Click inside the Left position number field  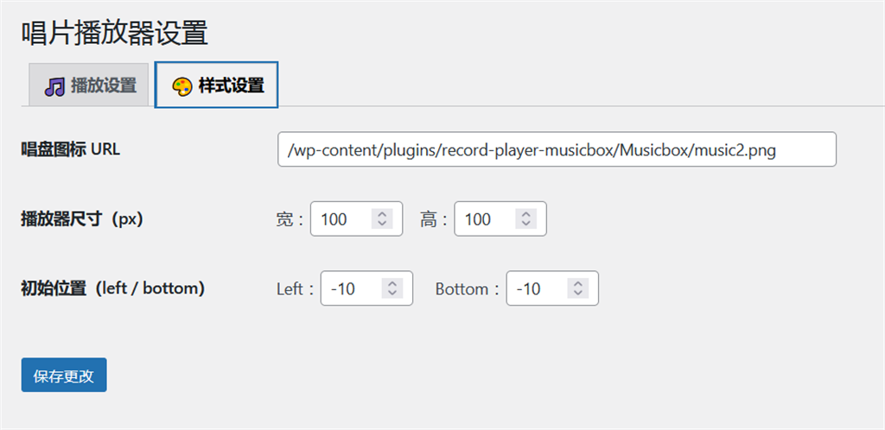(x=352, y=289)
